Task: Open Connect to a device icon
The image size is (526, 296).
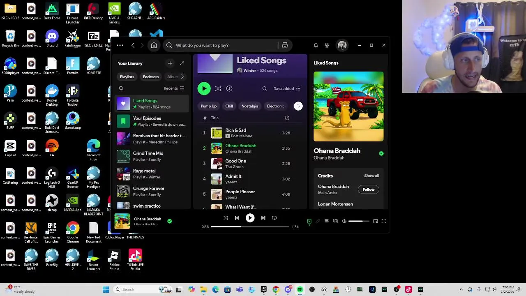Action: (x=335, y=221)
